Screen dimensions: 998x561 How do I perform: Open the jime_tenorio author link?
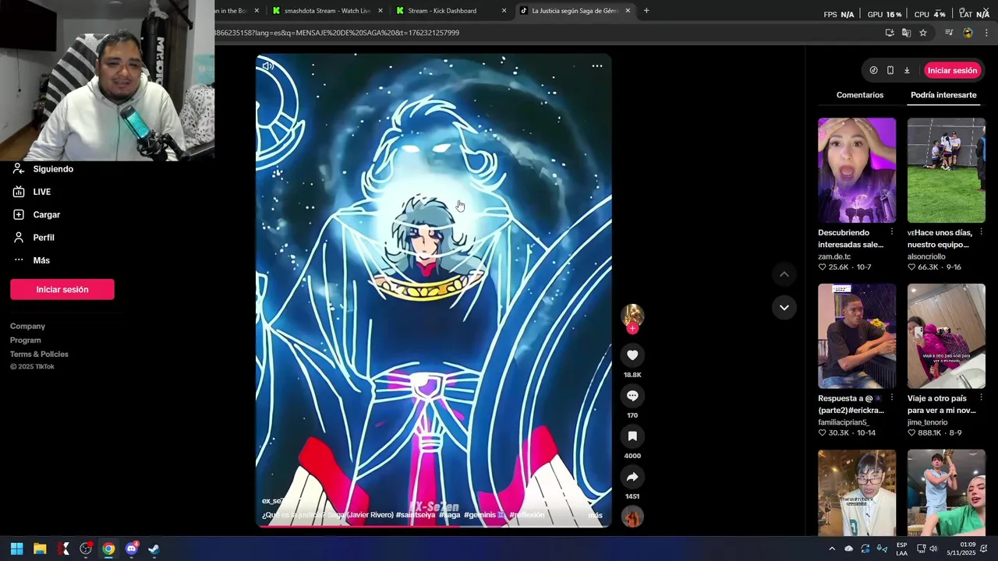click(928, 422)
